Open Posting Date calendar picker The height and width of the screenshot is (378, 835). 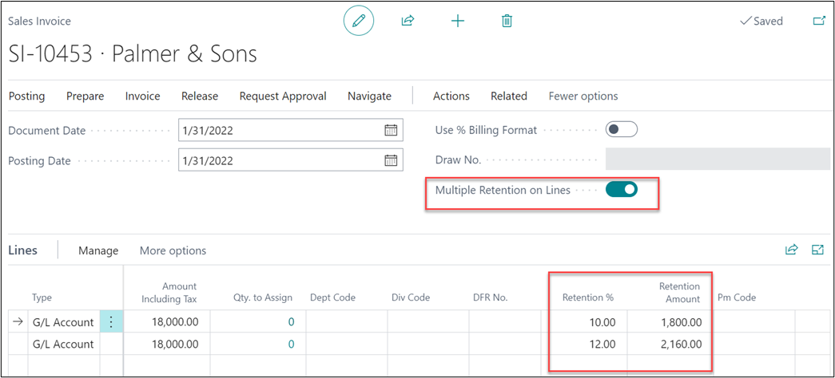(x=391, y=160)
